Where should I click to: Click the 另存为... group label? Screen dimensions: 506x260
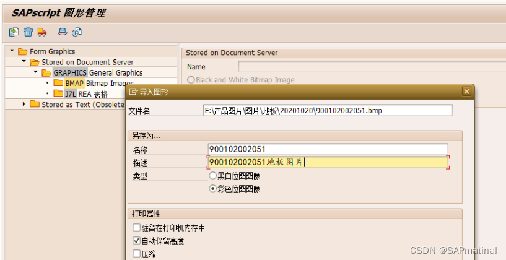click(146, 136)
